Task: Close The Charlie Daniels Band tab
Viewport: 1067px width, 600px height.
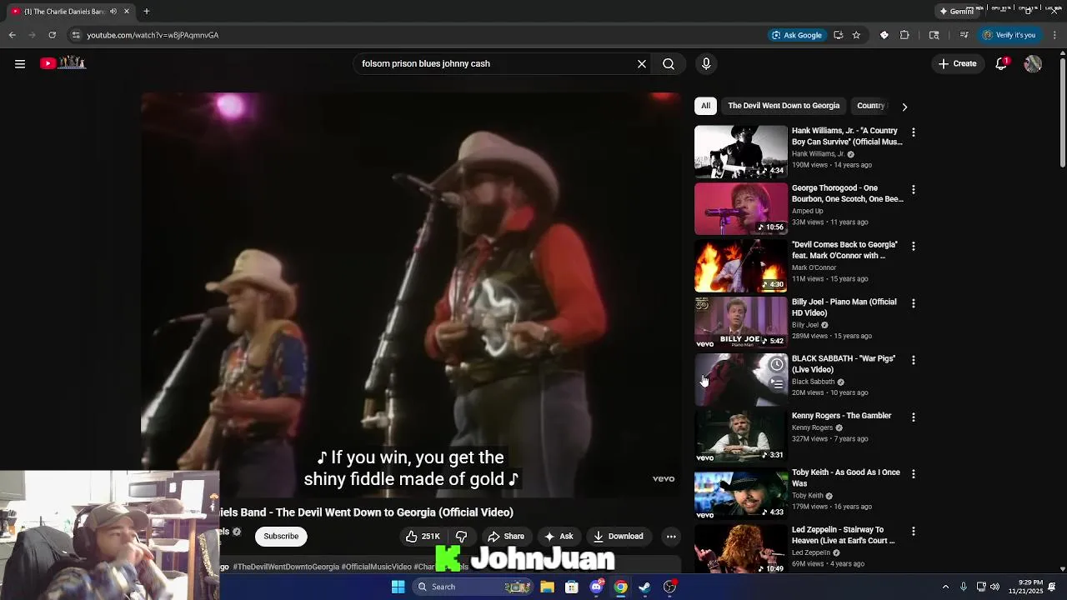Action: 127,11
